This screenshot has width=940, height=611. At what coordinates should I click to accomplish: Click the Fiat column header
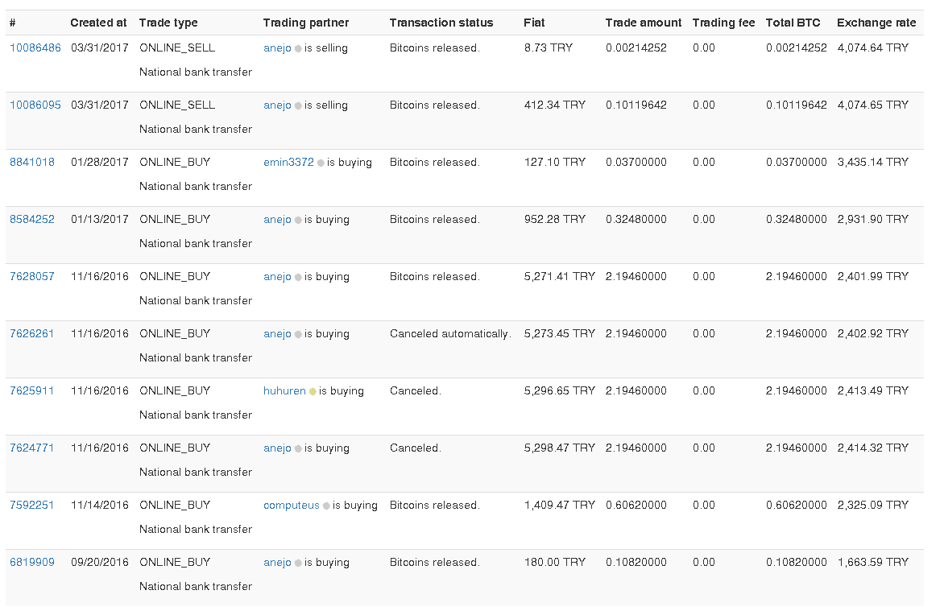[x=534, y=23]
